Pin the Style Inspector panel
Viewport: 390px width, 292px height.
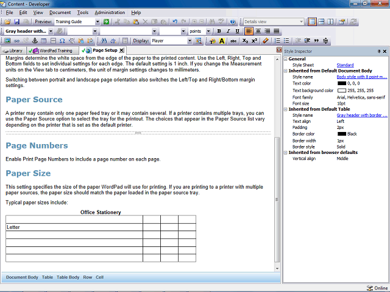(x=379, y=51)
